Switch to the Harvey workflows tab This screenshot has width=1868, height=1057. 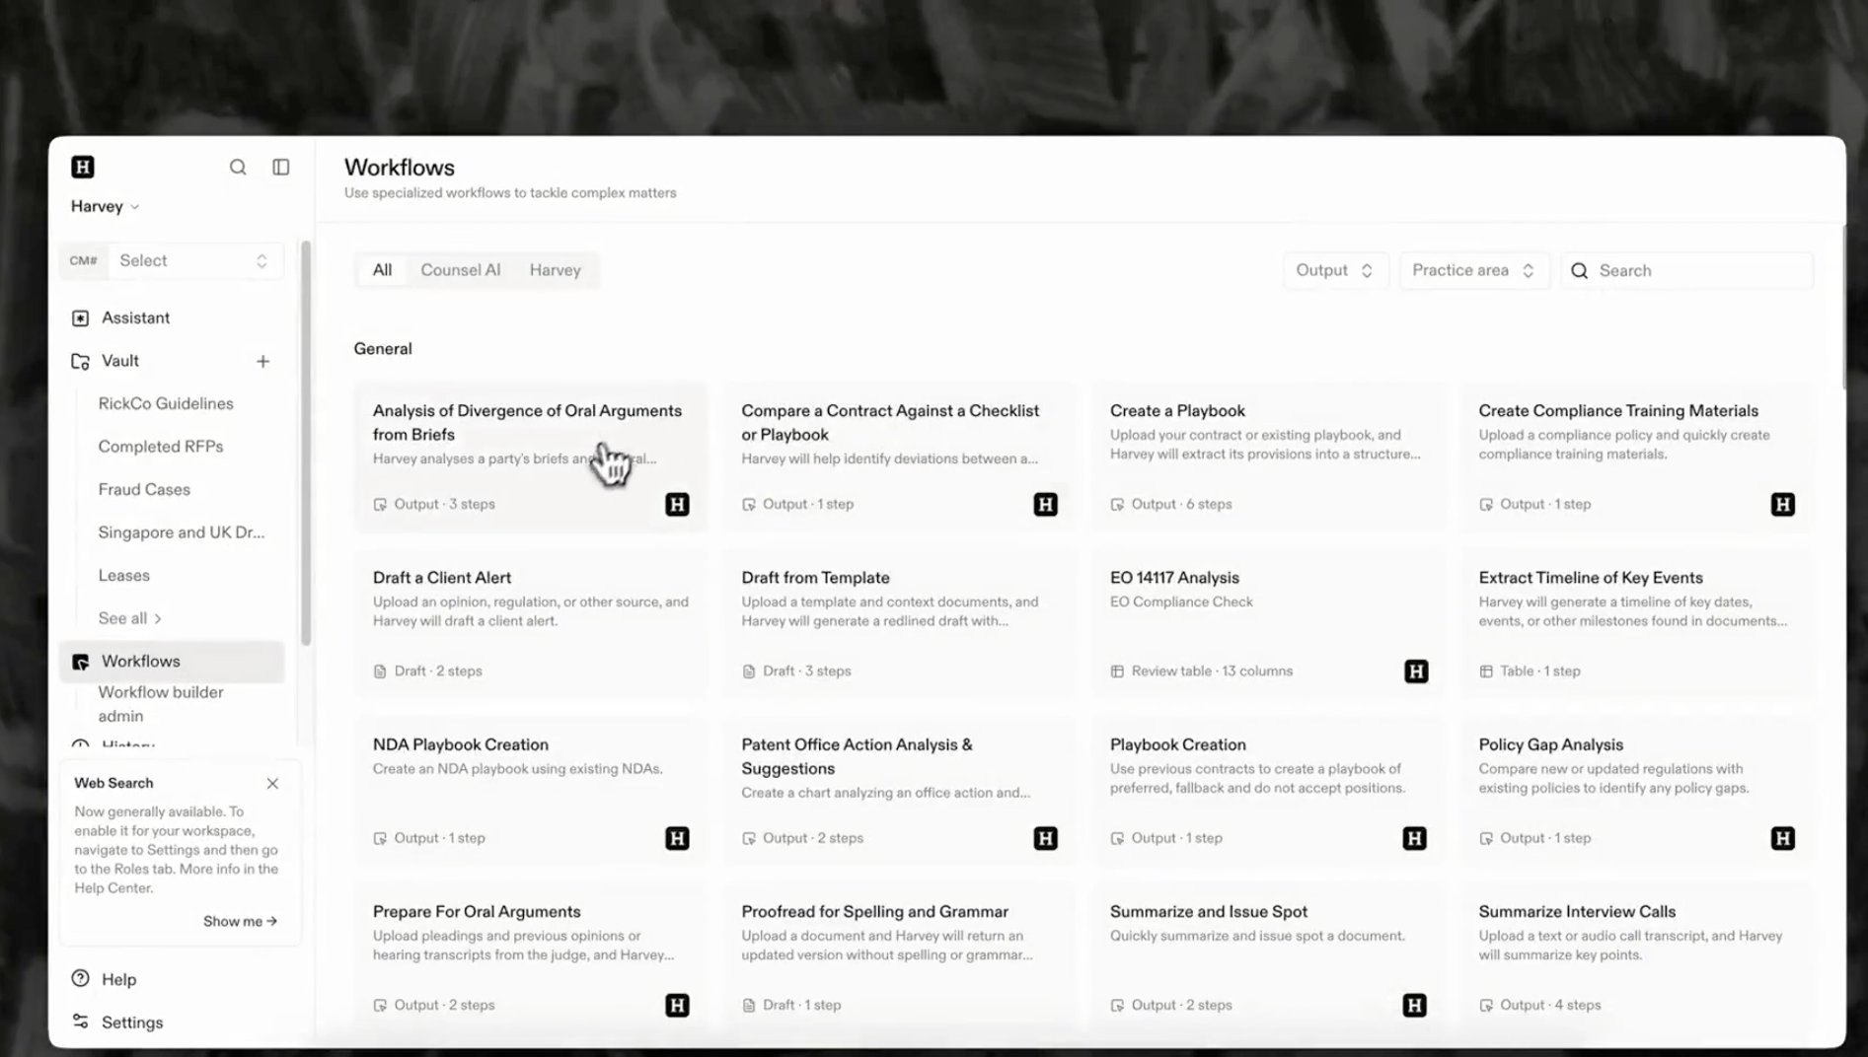[x=555, y=270]
